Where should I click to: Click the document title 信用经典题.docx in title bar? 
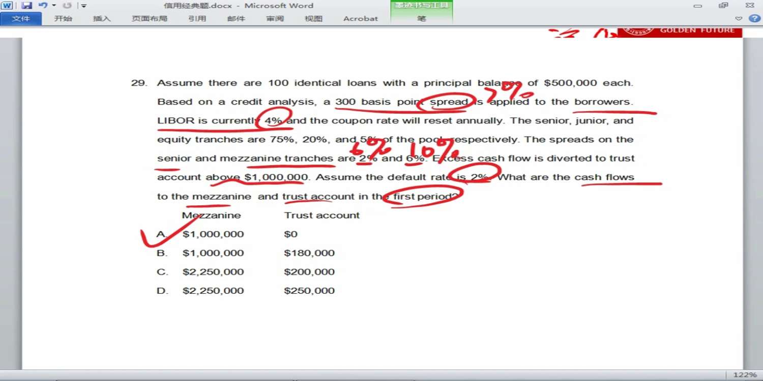(198, 6)
